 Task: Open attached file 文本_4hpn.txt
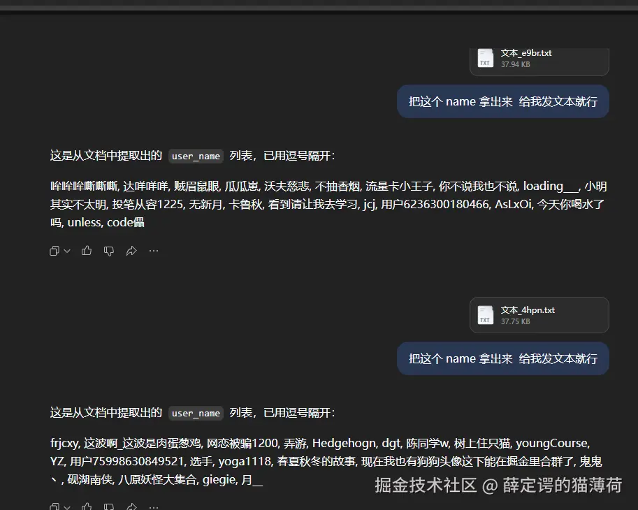[x=539, y=315]
